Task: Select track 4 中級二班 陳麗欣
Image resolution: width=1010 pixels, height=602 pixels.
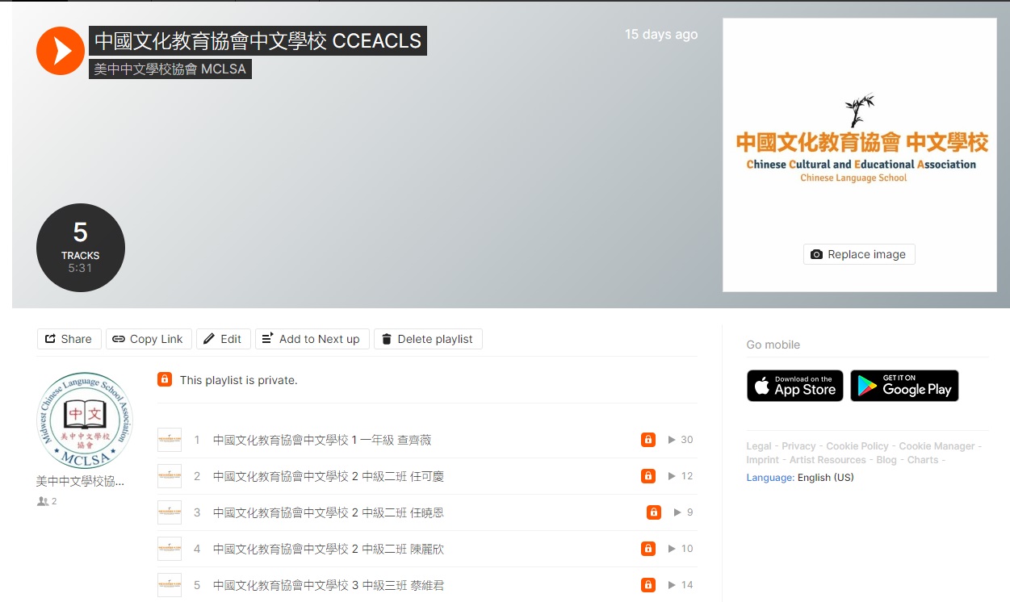Action: pyautogui.click(x=328, y=549)
